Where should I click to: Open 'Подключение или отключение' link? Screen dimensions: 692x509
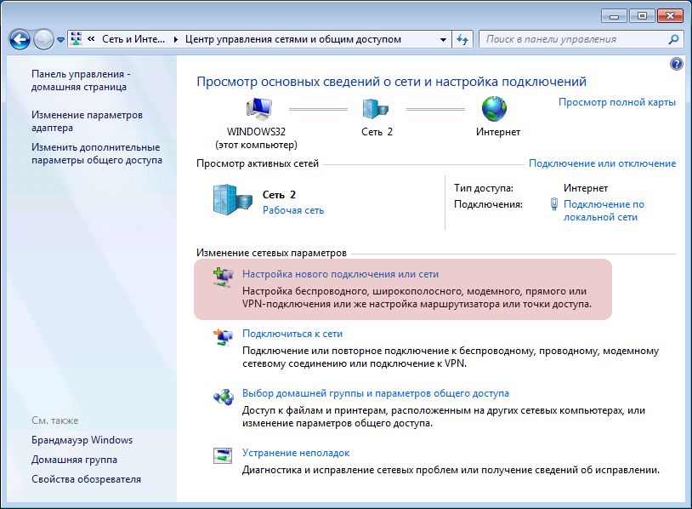pos(602,163)
